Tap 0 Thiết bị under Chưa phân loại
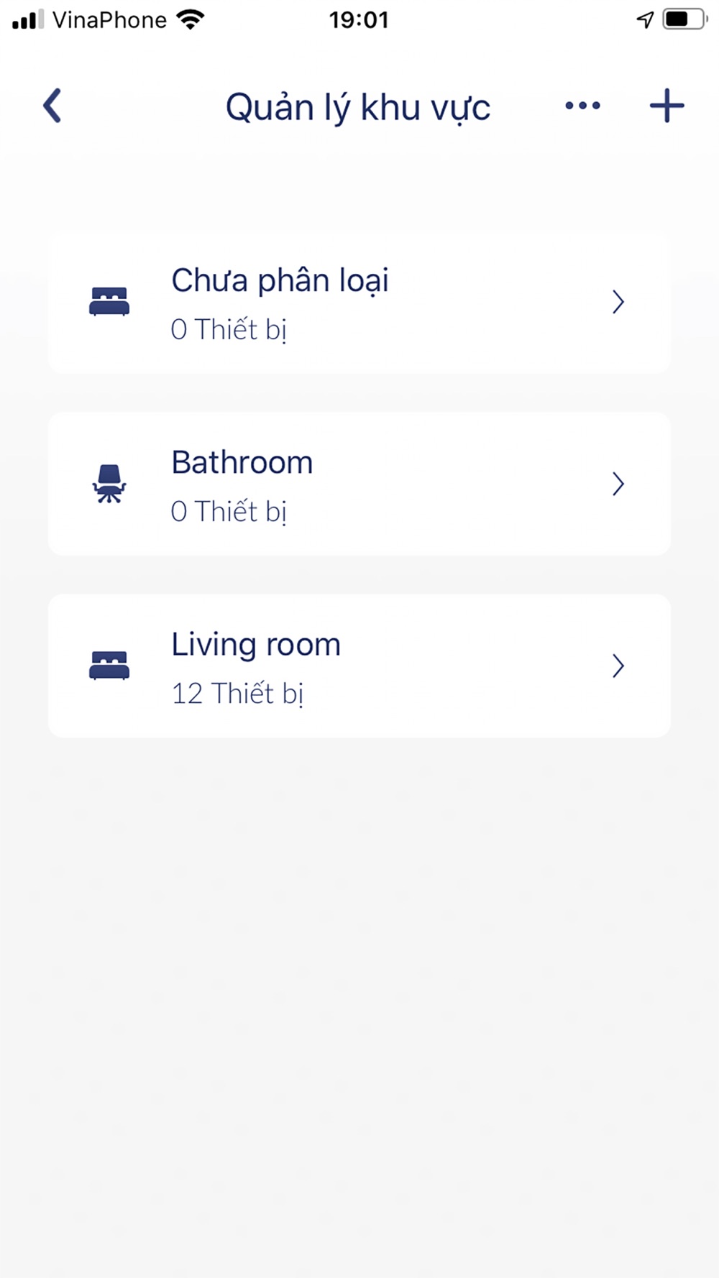The width and height of the screenshot is (719, 1278). [x=229, y=330]
